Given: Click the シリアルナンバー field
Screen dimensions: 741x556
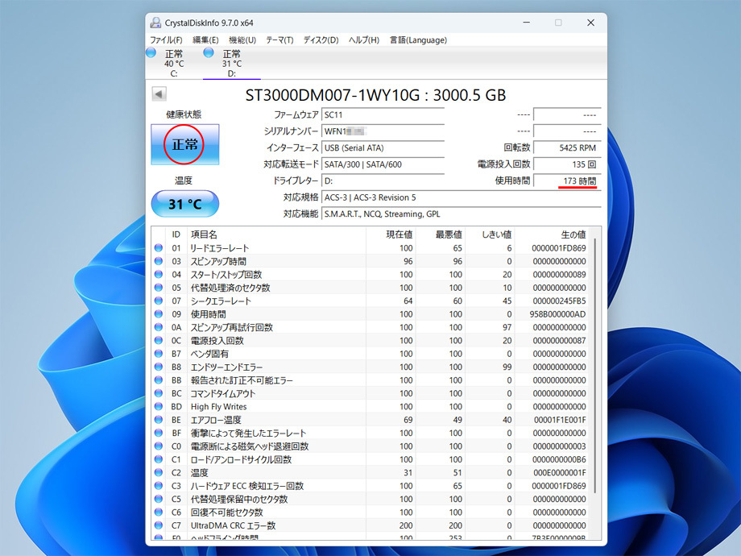Looking at the screenshot, I should (x=383, y=131).
